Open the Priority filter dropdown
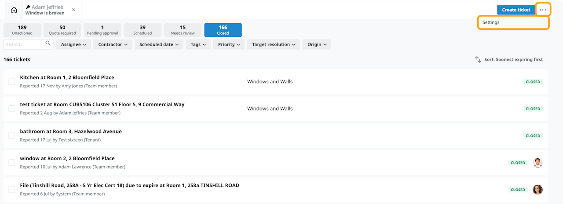Screen dimensions: 563x204 [229, 44]
